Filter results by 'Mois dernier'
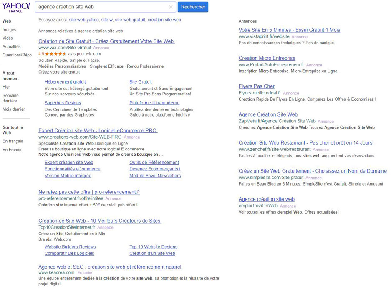Viewport: 391px width, 290px height. coord(14,109)
